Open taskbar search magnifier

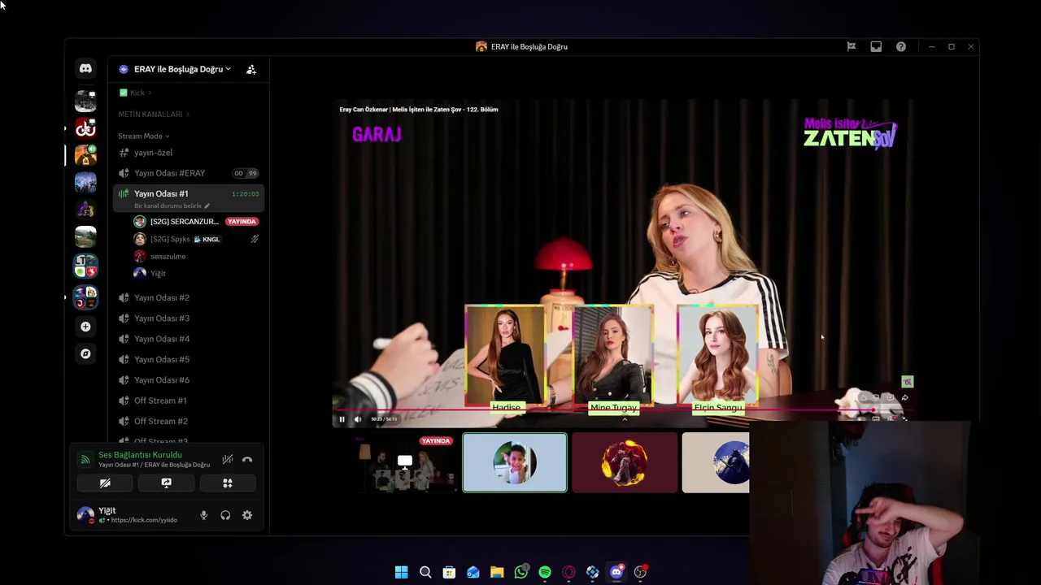point(425,572)
